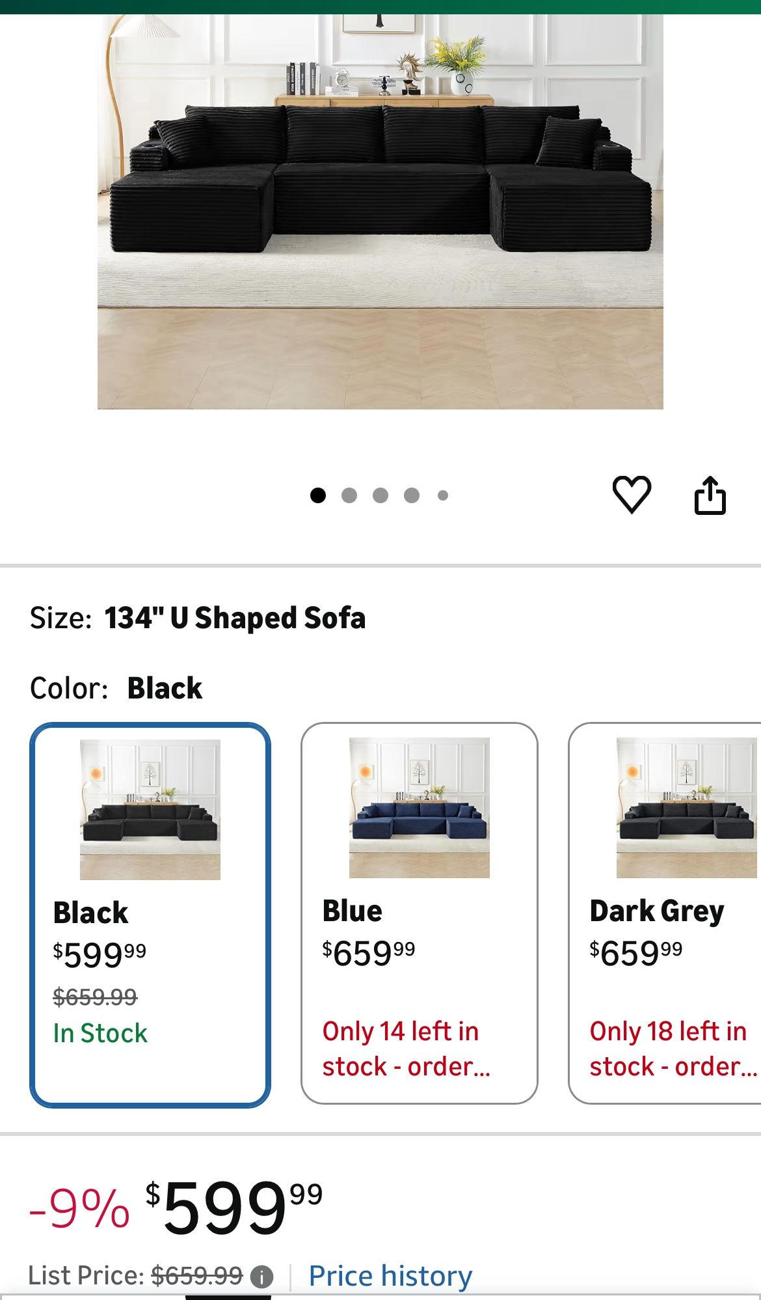
Task: Jump to the fourth image carousel dot
Action: pos(412,495)
